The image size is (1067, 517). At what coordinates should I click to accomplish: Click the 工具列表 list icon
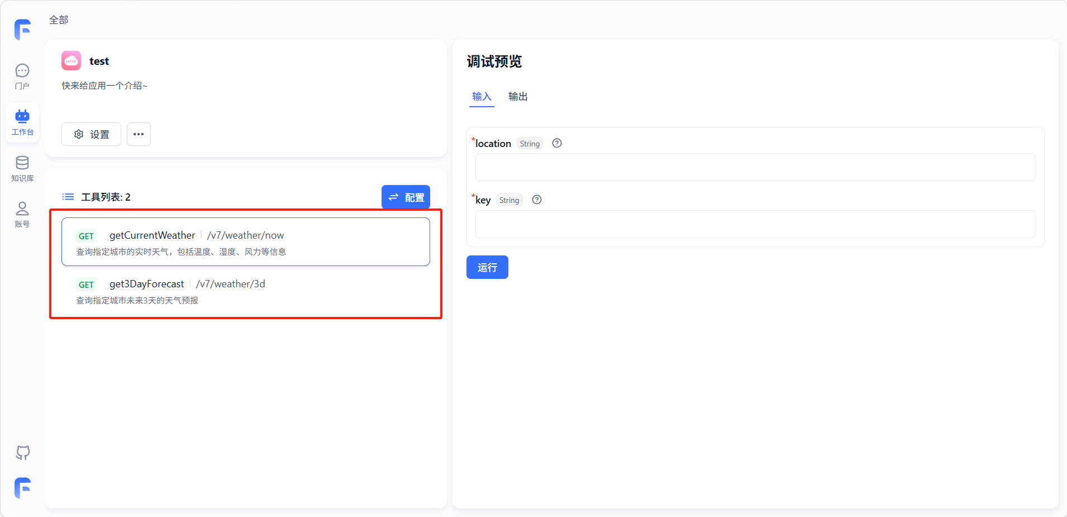pos(68,197)
